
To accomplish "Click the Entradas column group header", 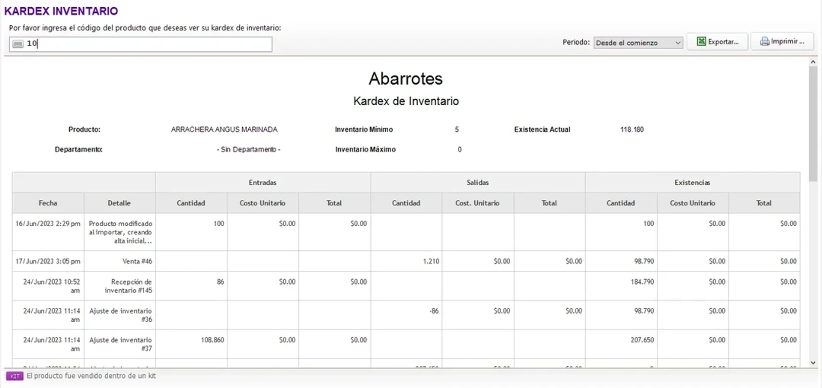I will pos(262,182).
